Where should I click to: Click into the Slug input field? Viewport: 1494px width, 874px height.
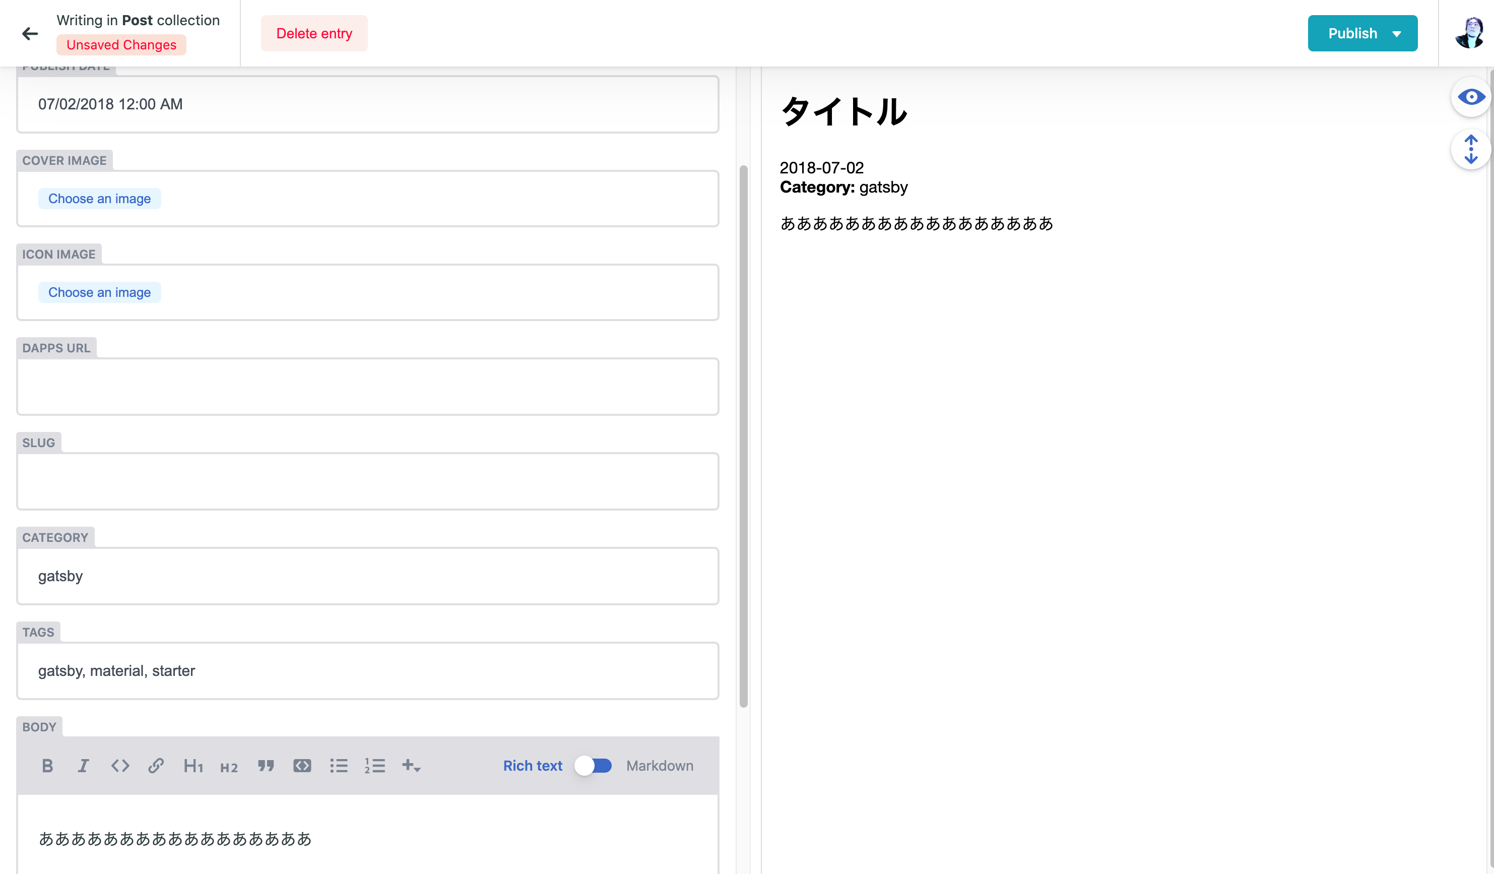coord(367,481)
